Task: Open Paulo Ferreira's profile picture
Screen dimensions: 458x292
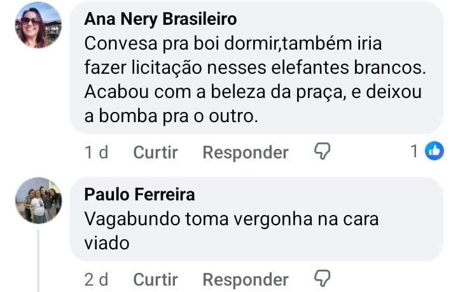Action: [38, 200]
